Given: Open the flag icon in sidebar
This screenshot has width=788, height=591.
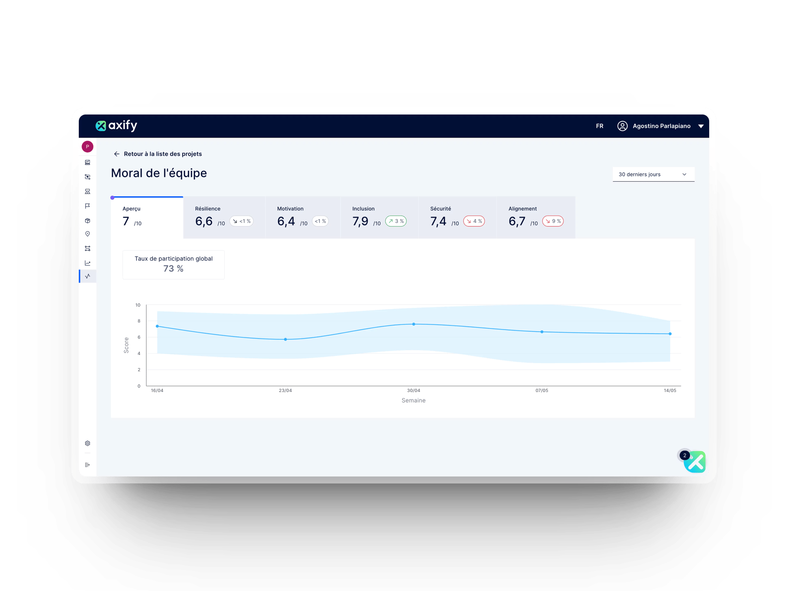Looking at the screenshot, I should coord(87,206).
